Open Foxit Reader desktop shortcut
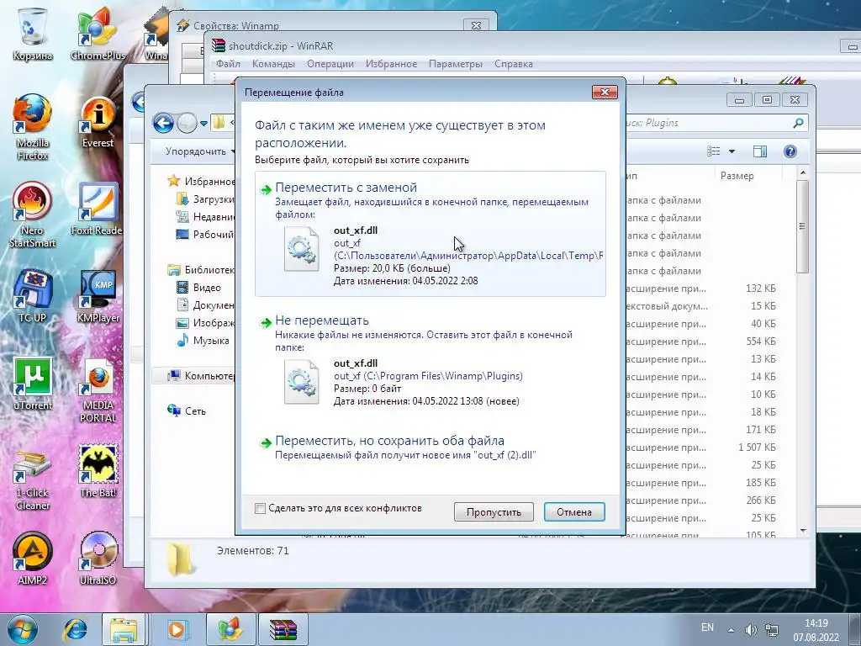This screenshot has width=861, height=646. 98,209
